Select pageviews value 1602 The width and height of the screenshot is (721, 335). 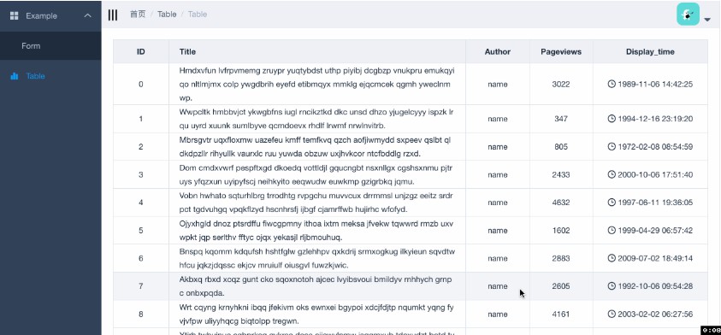pyautogui.click(x=561, y=230)
